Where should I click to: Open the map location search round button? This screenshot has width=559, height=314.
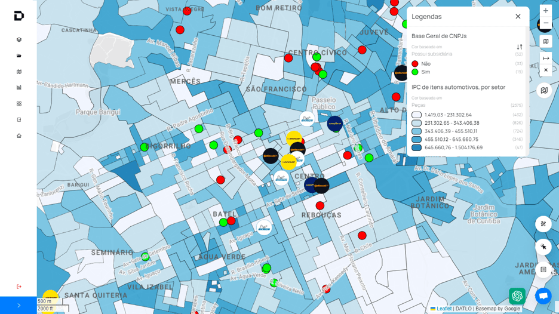tap(545, 91)
